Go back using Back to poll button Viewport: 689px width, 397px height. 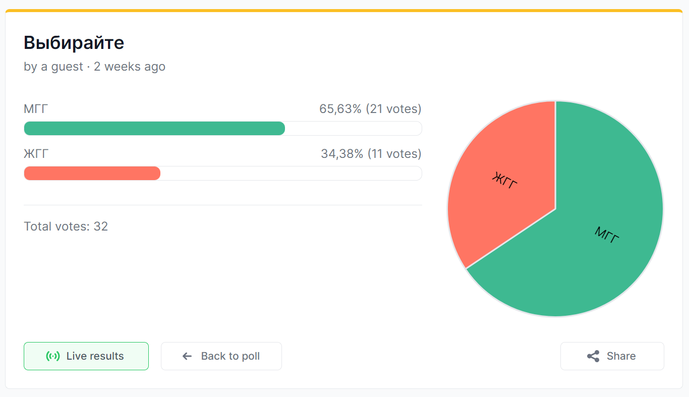point(221,356)
